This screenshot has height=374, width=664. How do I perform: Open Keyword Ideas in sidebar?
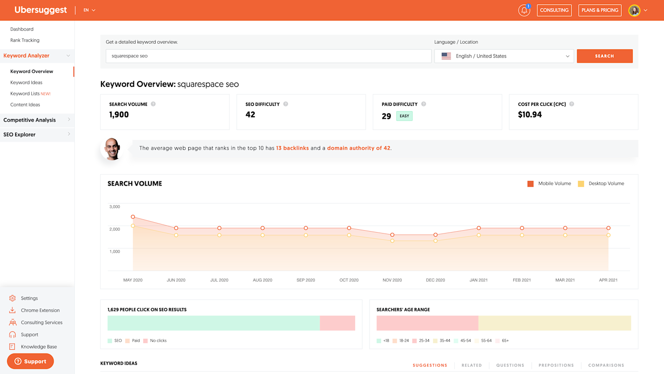pos(26,83)
